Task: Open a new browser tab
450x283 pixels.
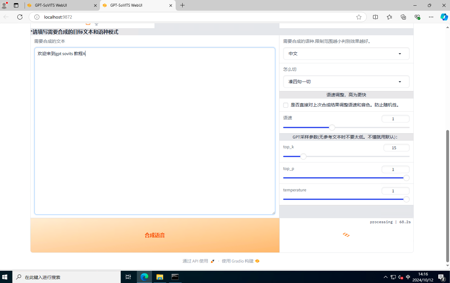Action: pos(182,5)
